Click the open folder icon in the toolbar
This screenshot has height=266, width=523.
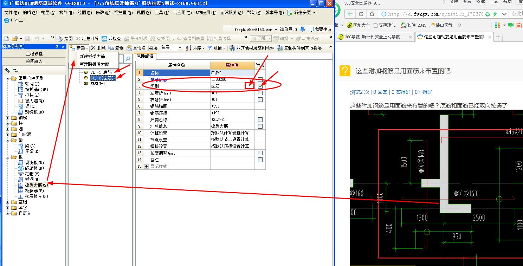[x=14, y=39]
